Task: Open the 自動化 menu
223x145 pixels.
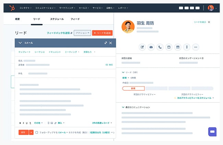Action: pyautogui.click(x=110, y=8)
